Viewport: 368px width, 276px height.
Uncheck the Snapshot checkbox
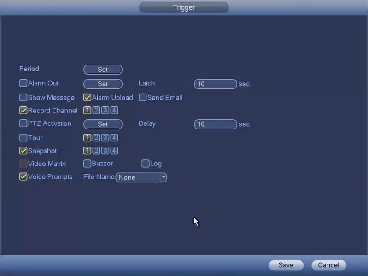pyautogui.click(x=23, y=151)
